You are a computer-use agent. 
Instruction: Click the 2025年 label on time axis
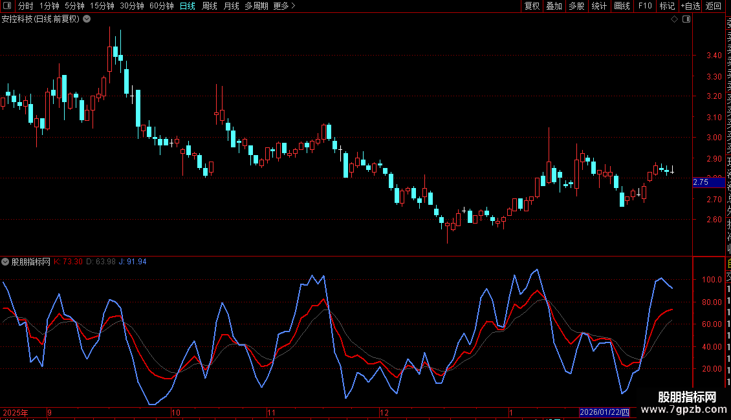point(16,412)
